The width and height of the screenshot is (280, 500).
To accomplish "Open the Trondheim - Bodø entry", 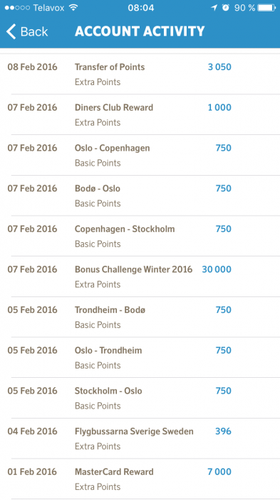I will point(140,317).
